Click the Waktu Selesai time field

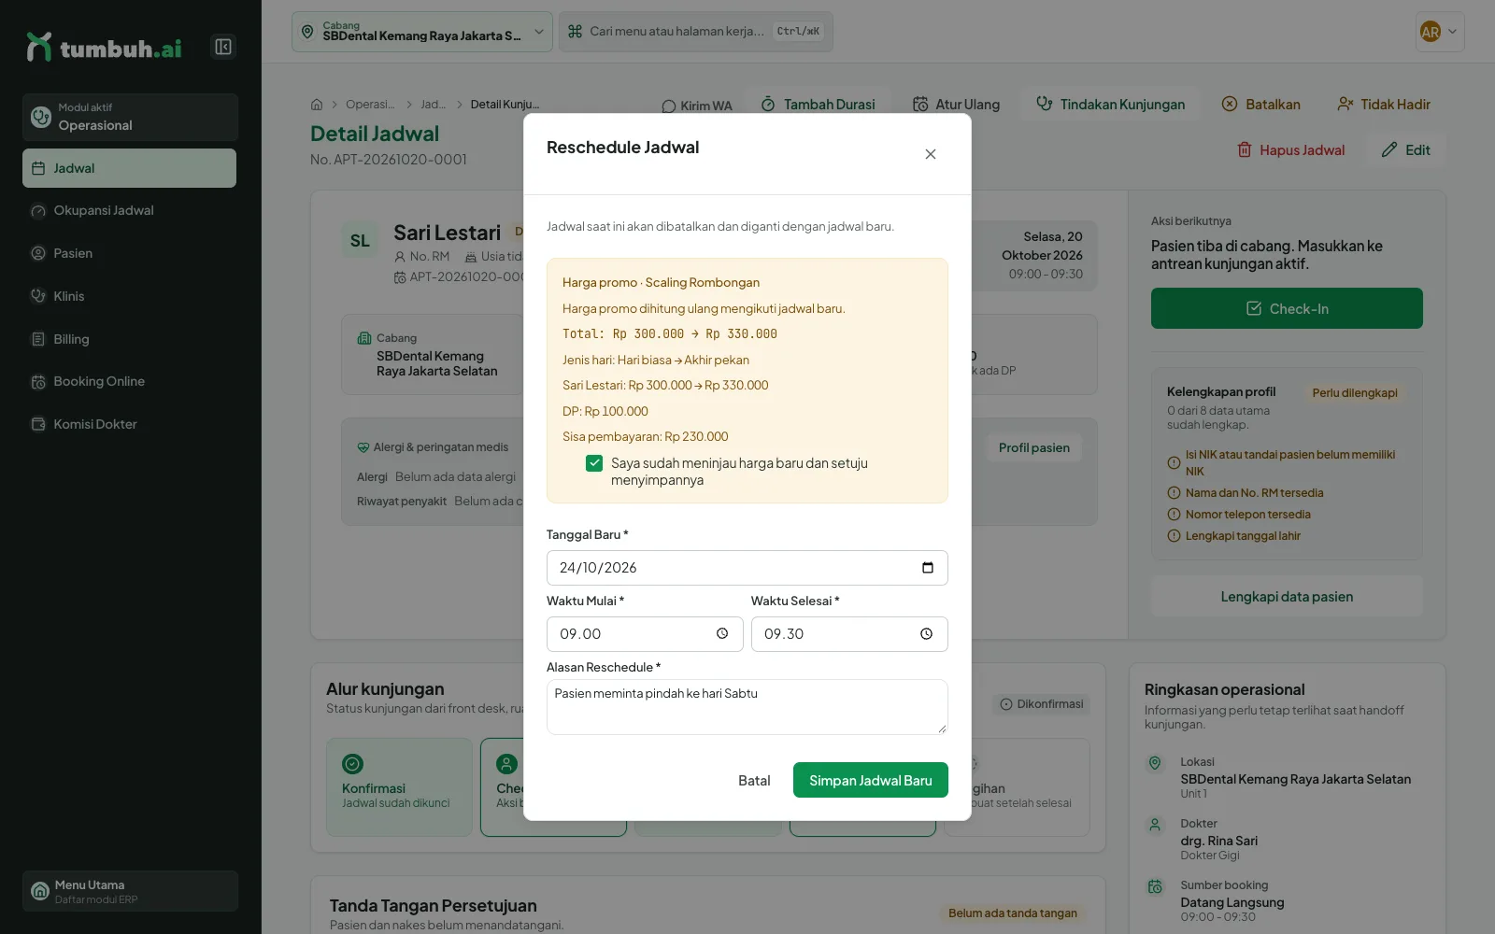[x=849, y=634]
